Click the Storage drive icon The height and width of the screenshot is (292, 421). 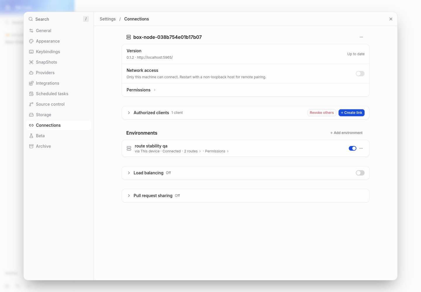click(31, 115)
